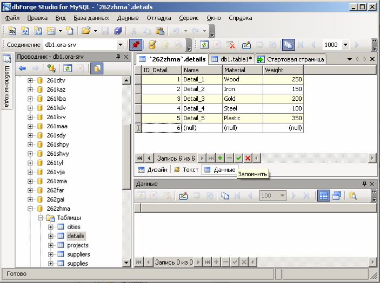Toggle the red pin connection button
380x283 pixels.
(136, 45)
